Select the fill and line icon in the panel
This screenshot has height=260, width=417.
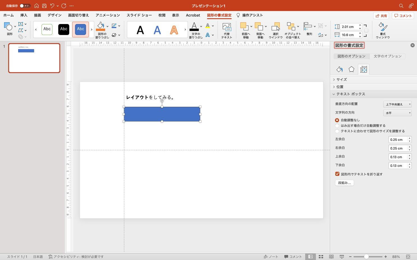(339, 69)
